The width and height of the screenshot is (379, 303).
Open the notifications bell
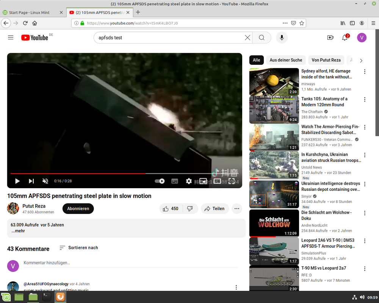click(345, 37)
